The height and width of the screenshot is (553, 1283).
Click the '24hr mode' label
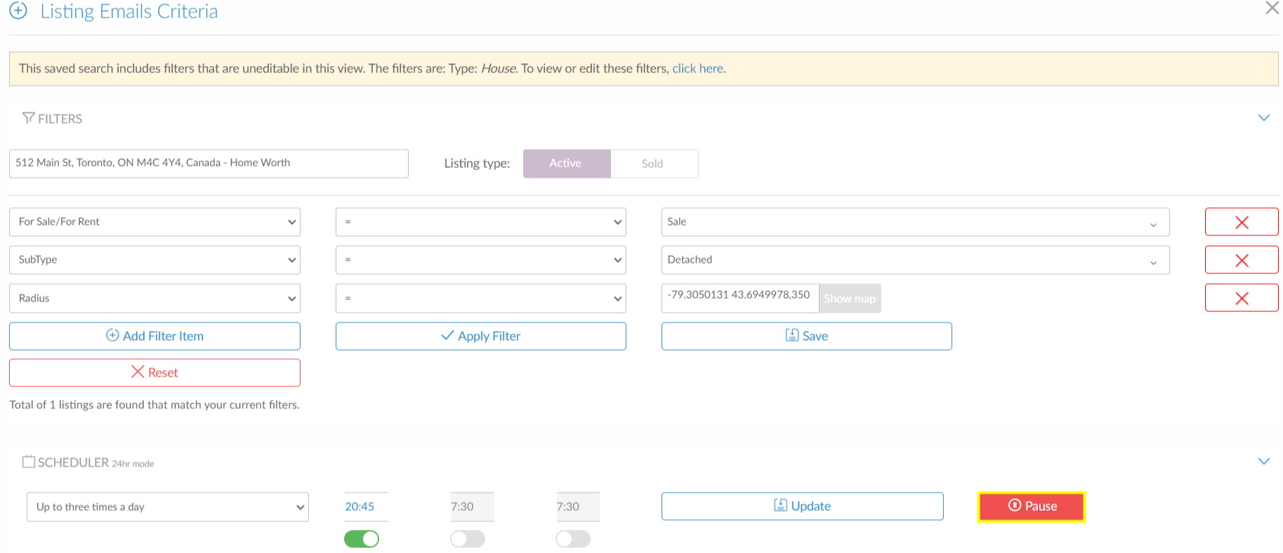[133, 464]
